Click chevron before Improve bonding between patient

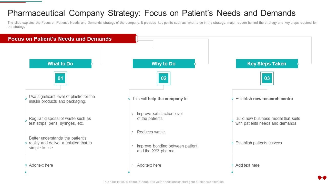tap(133, 146)
